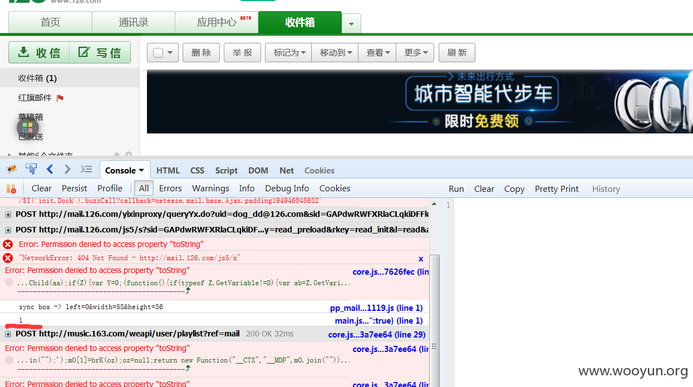Click the Firebug back arrow
The width and height of the screenshot is (693, 387).
point(50,169)
